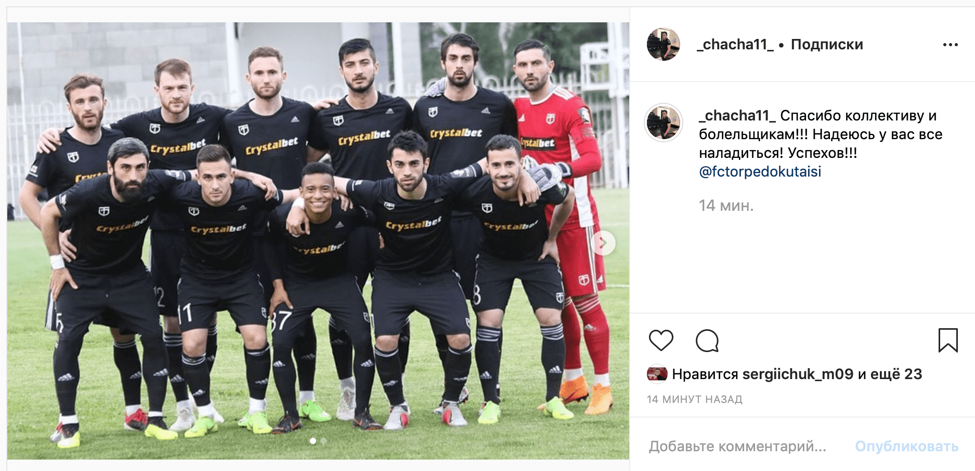Click the team photo image
Viewport: 975px width, 471px height.
pyautogui.click(x=318, y=241)
